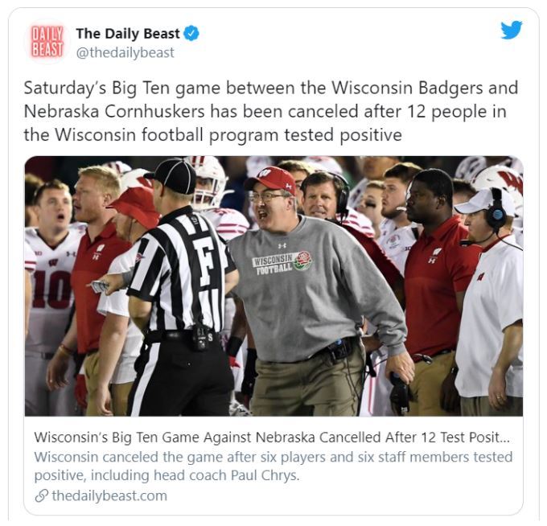
Task: Open the card headline about Wisconsin's cancelled game
Action: (271, 438)
